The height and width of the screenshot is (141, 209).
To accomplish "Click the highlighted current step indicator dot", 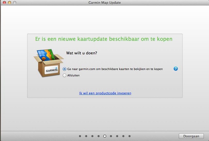I will [105, 136].
